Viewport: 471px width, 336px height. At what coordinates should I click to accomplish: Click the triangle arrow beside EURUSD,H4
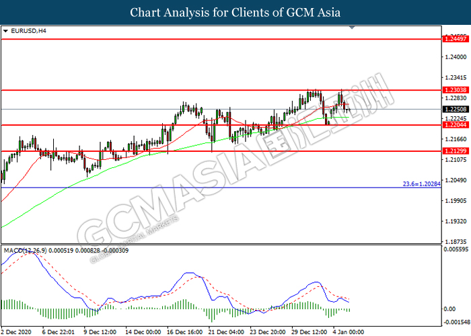click(x=6, y=31)
